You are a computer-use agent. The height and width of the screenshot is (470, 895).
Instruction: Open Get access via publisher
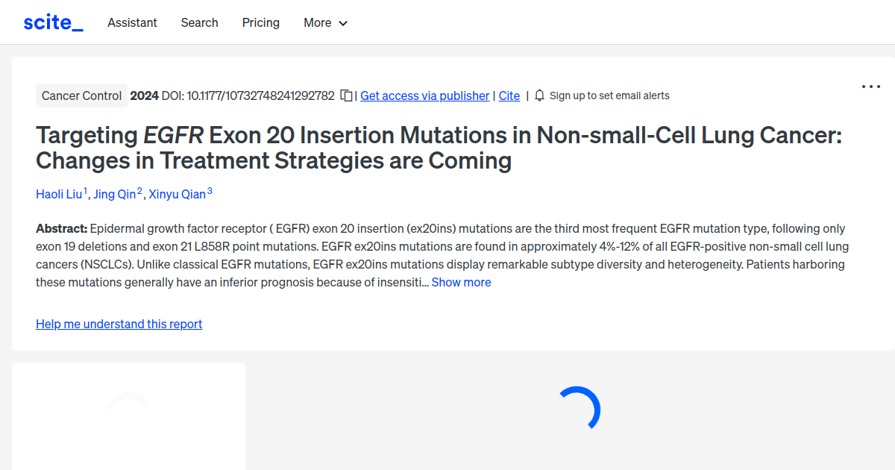coord(424,95)
